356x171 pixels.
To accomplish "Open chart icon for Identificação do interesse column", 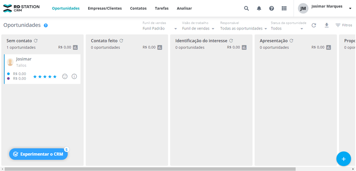I will coord(244,48).
